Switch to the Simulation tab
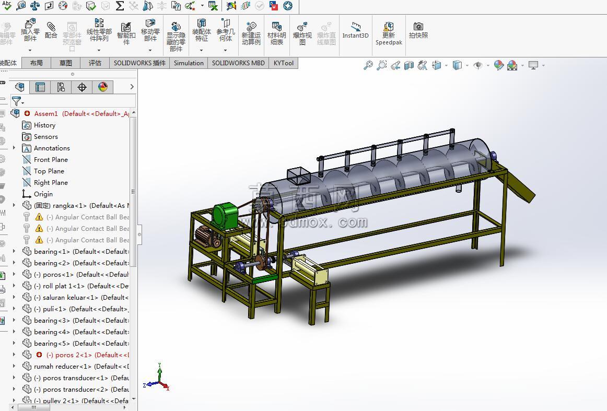This screenshot has width=607, height=411. coord(189,63)
